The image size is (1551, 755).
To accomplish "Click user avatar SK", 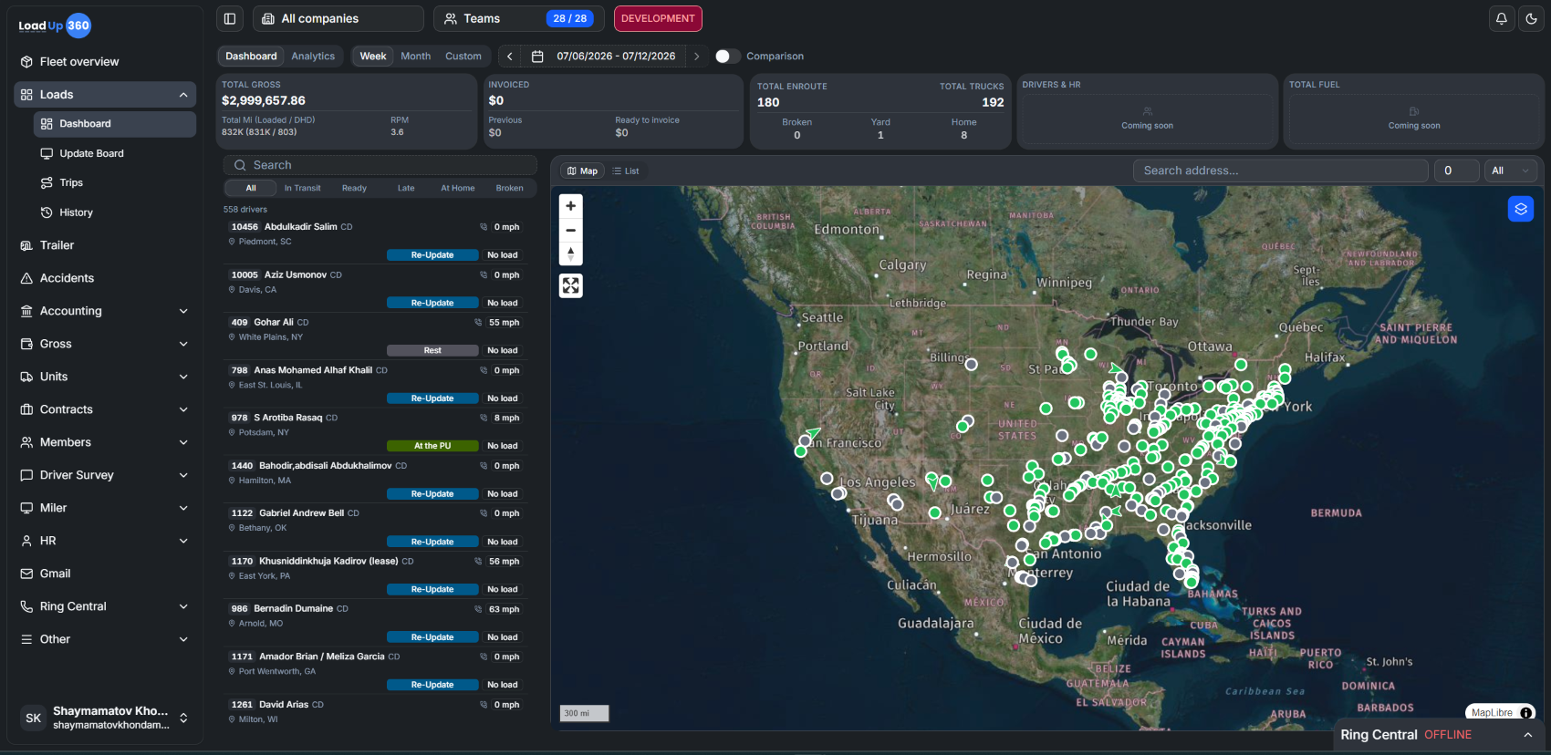I will [34, 718].
